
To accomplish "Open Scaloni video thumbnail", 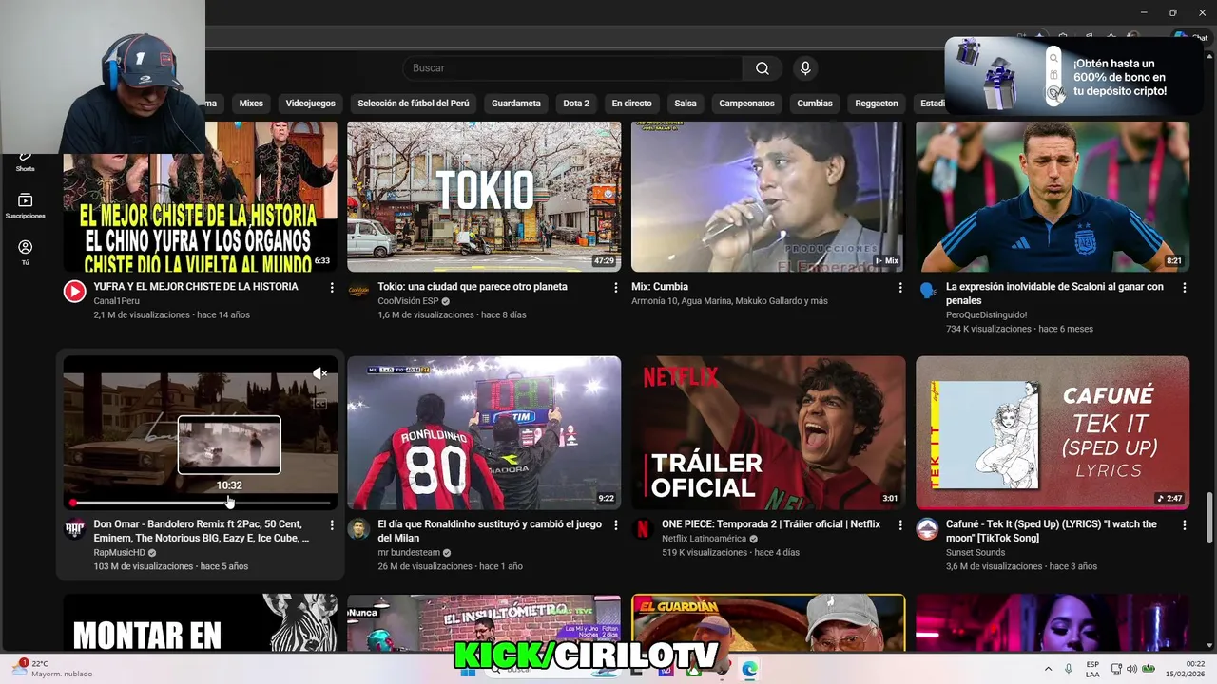I will coord(1053,197).
